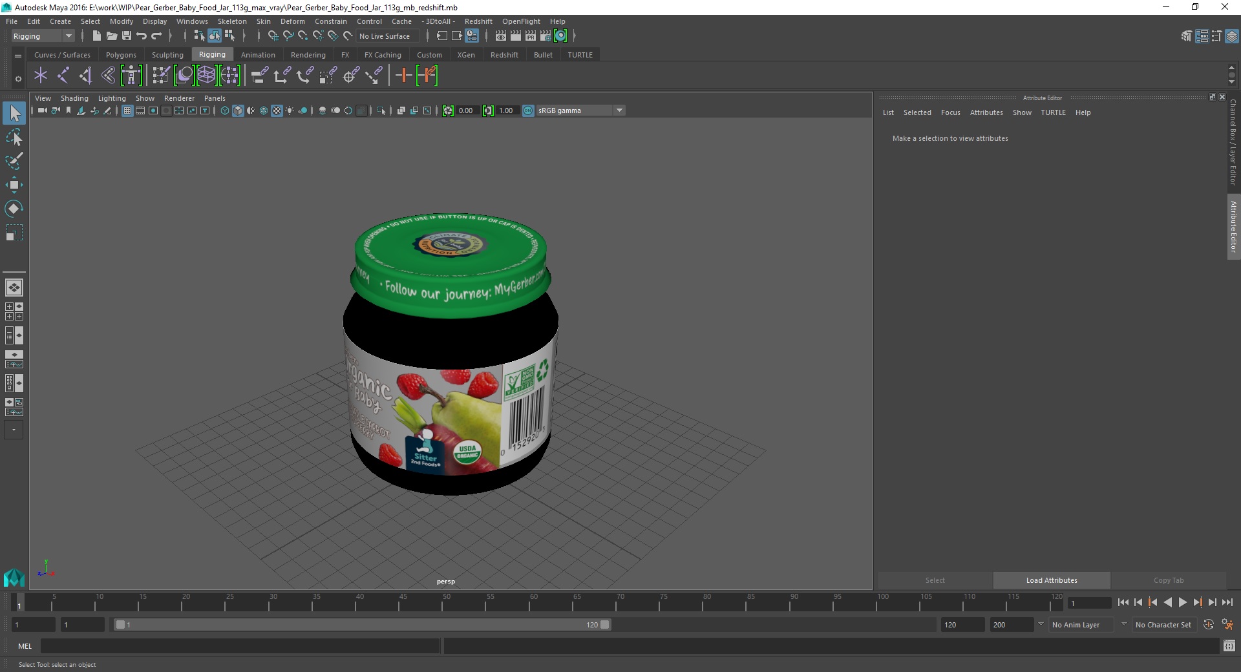Click the current frame input field
1241x672 pixels.
point(1089,604)
